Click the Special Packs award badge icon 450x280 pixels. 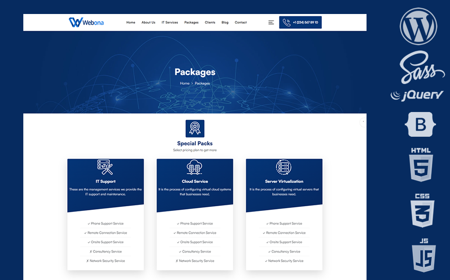click(195, 128)
